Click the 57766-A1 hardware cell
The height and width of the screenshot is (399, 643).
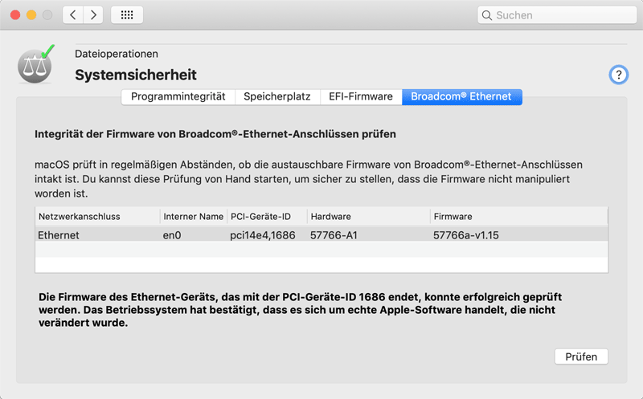coord(334,235)
